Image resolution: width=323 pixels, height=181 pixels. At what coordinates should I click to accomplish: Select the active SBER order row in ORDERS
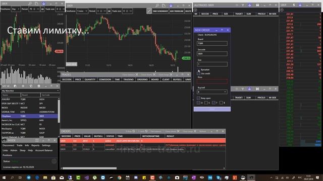click(143, 141)
